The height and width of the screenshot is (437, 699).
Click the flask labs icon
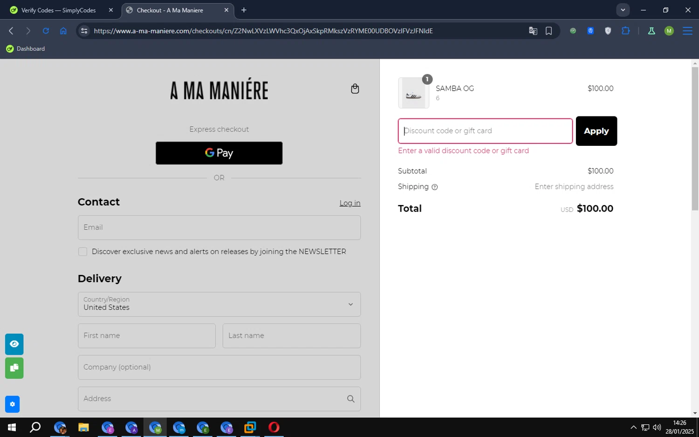tap(651, 31)
